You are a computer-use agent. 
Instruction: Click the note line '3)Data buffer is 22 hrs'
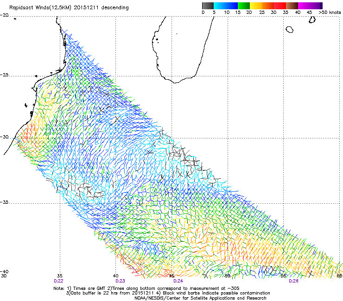pyautogui.click(x=168, y=293)
